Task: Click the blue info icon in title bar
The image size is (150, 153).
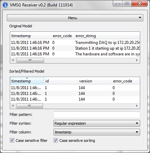Action: (5, 5)
